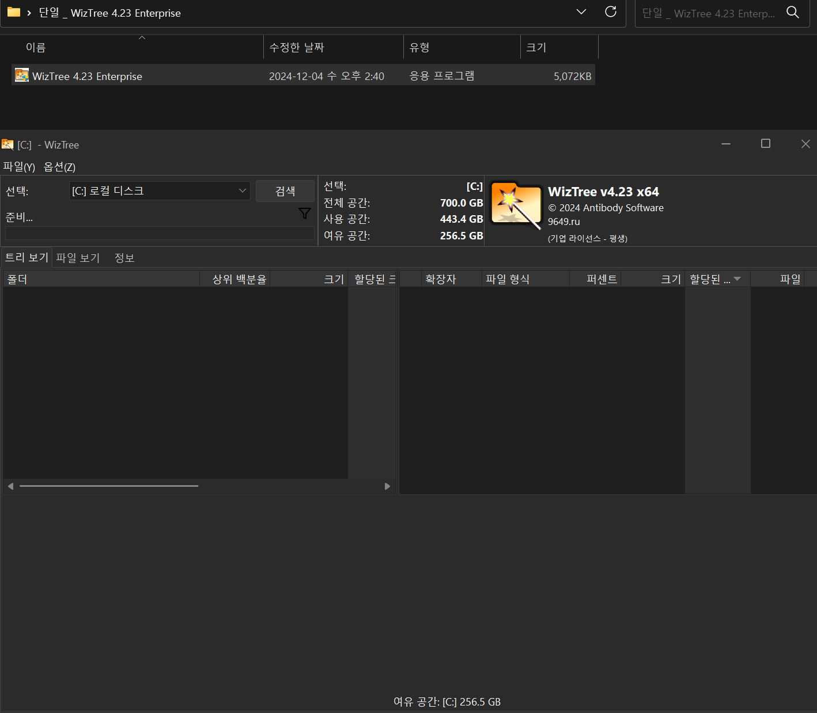Viewport: 817px width, 713px height.
Task: Click the 700.0 GB total space value
Action: [462, 203]
